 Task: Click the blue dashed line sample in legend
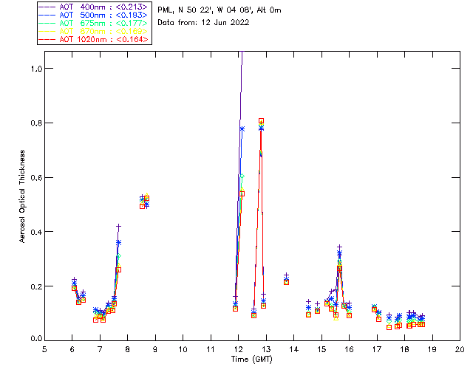click(x=47, y=15)
